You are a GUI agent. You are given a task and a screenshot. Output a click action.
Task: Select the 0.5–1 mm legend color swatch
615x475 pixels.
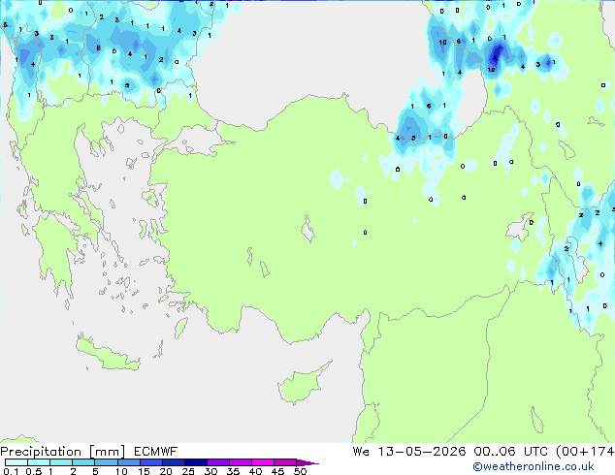pyautogui.click(x=39, y=462)
